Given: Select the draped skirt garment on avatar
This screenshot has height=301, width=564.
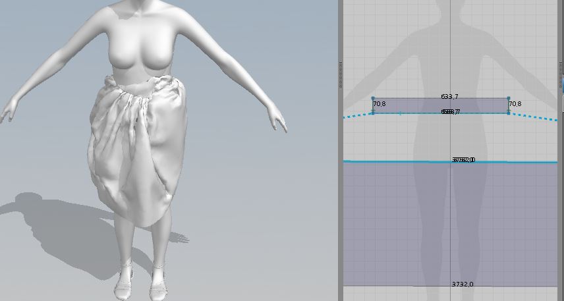Looking at the screenshot, I should point(136,151).
